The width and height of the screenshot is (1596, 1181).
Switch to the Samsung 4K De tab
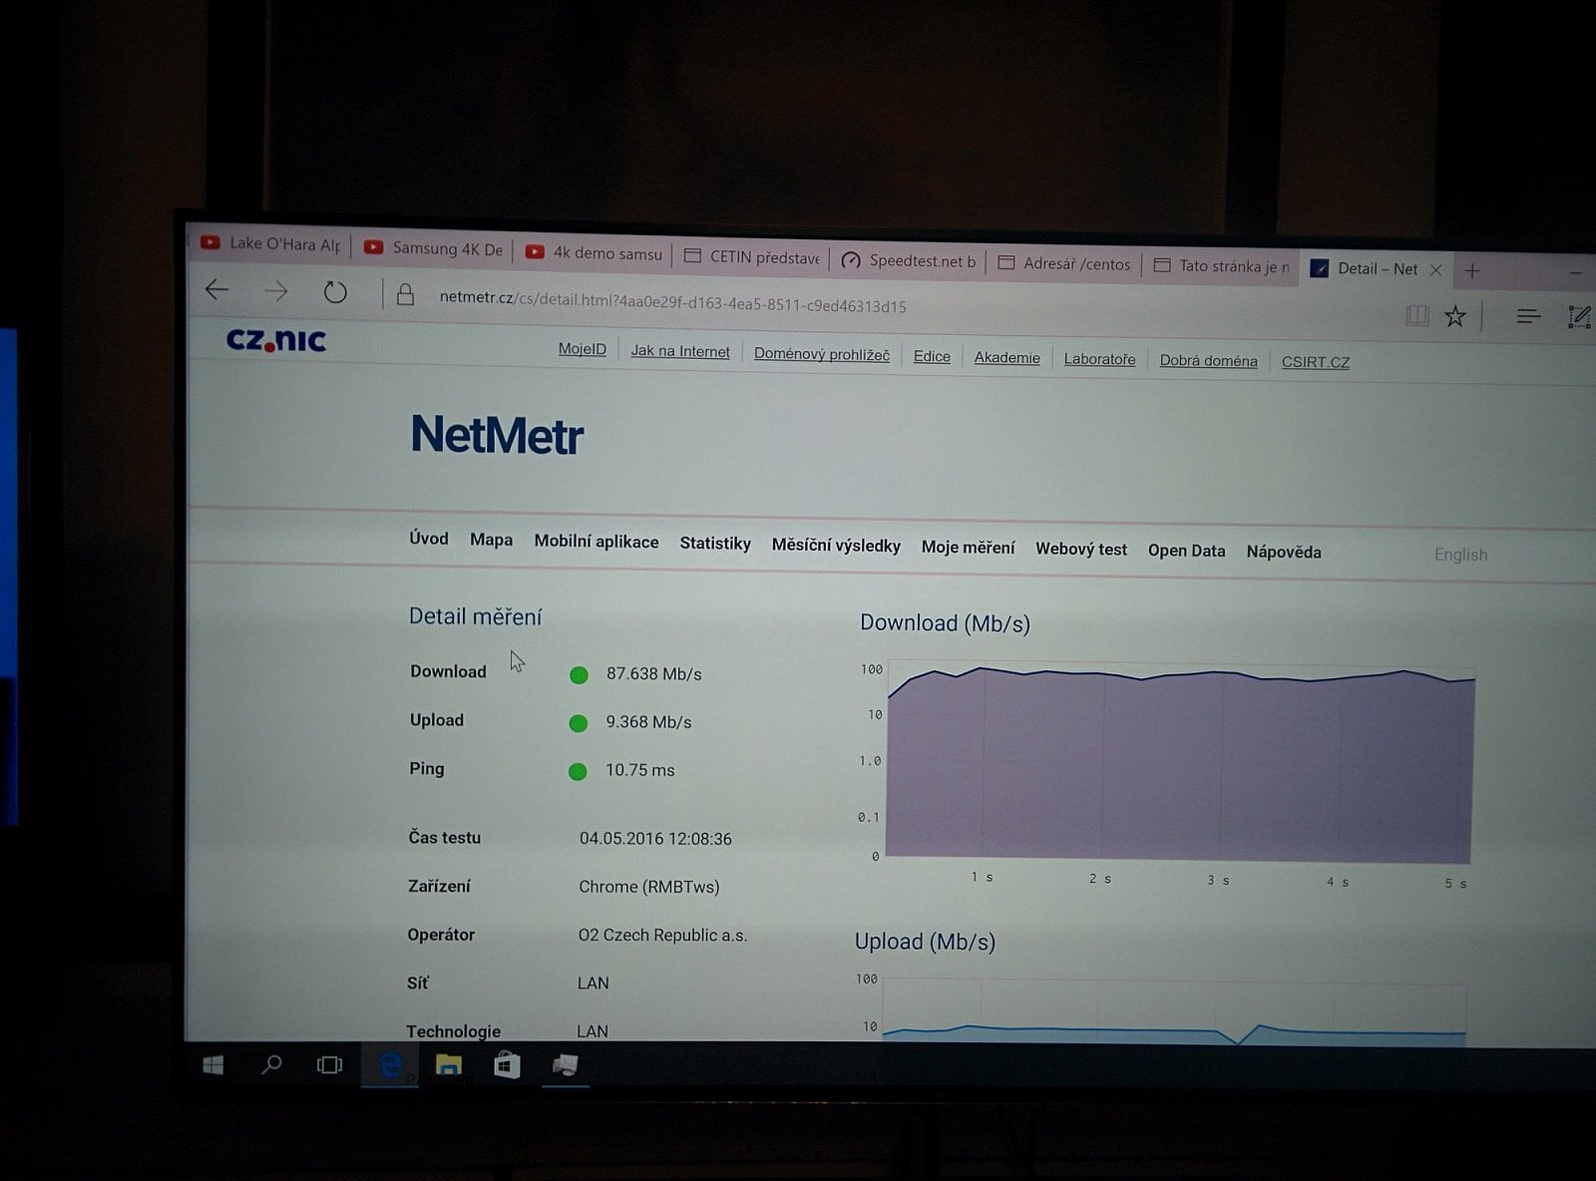pyautogui.click(x=434, y=248)
